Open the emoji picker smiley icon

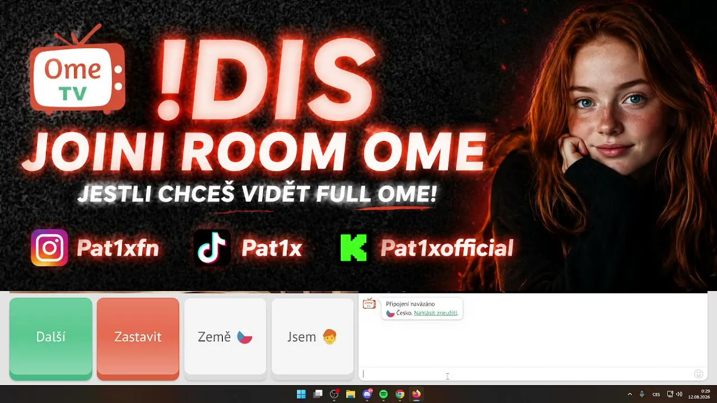click(x=699, y=374)
